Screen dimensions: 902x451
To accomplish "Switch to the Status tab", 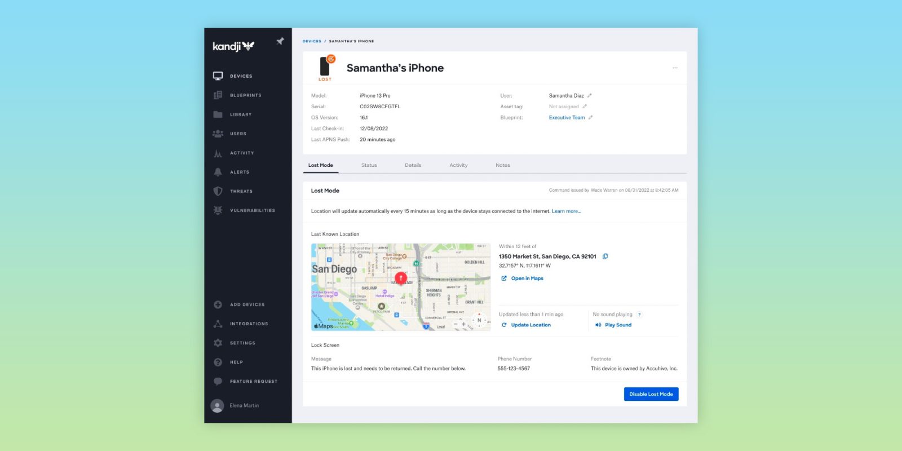I will coord(369,165).
